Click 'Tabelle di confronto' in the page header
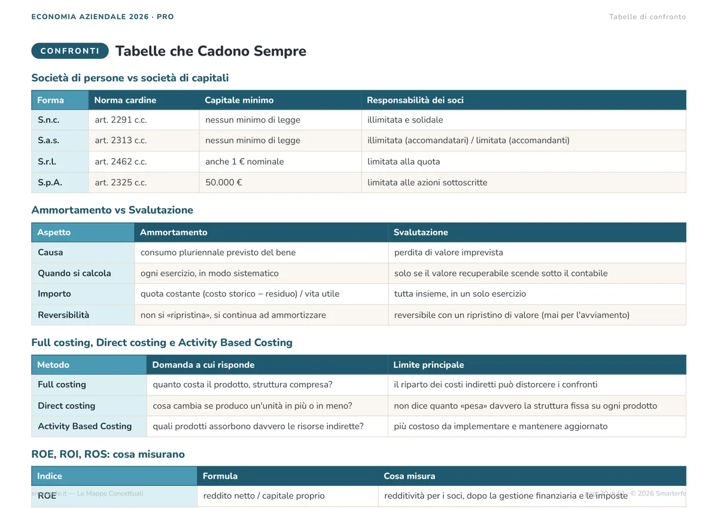The height and width of the screenshot is (508, 718). click(x=647, y=17)
